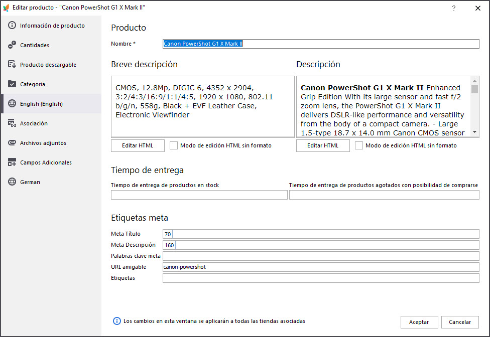Switch to the German language tab
This screenshot has width=490, height=337.
51,182
